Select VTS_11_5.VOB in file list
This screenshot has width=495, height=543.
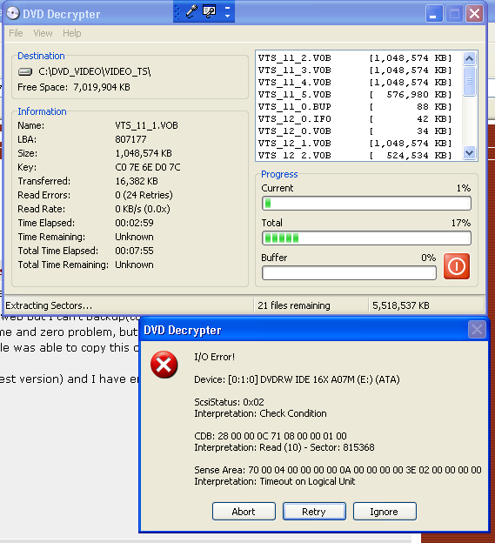[x=355, y=95]
